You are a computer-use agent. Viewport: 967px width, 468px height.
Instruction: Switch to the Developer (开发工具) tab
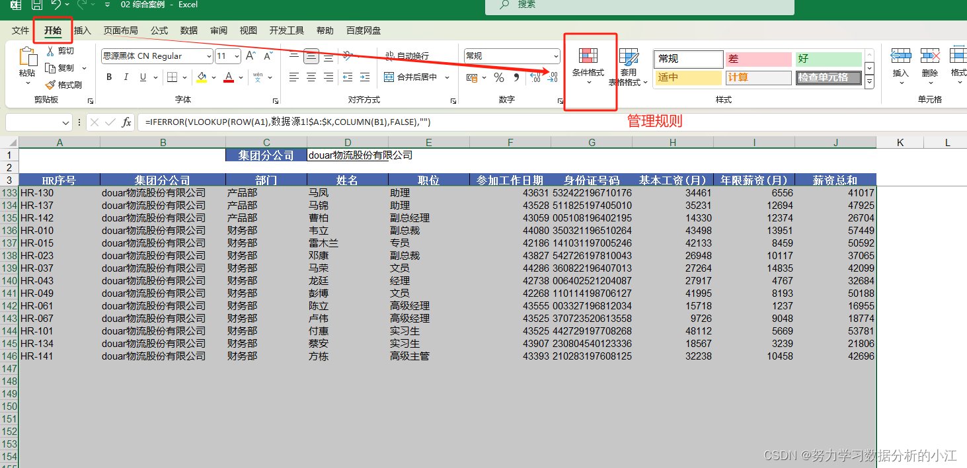click(x=287, y=30)
